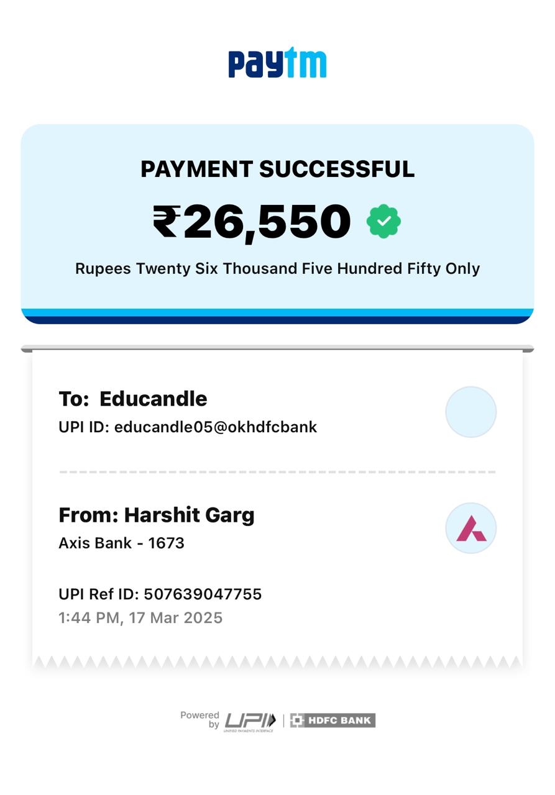Click the Paytm logo at top
Image resolution: width=555 pixels, height=795 pixels.
coord(277,63)
